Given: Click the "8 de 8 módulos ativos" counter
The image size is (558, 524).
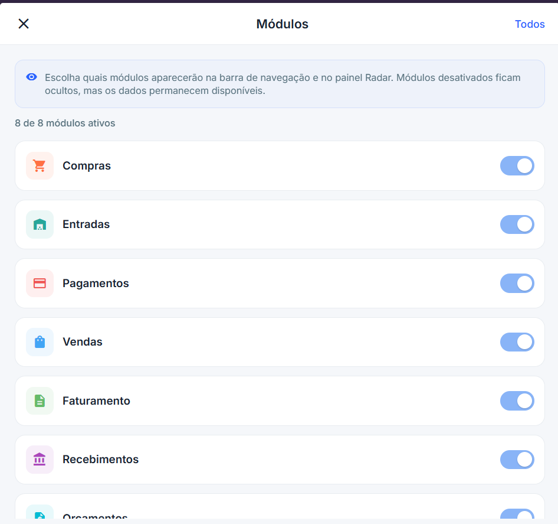Looking at the screenshot, I should click(65, 123).
